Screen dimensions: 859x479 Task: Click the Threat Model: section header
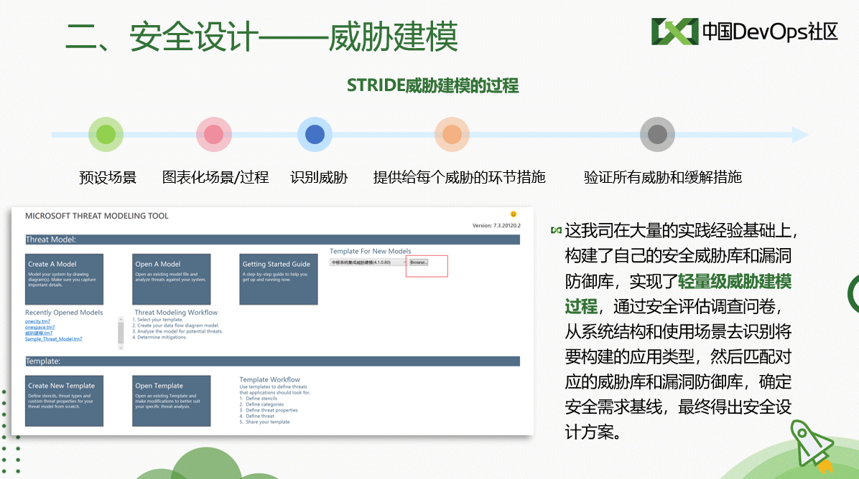click(x=272, y=239)
